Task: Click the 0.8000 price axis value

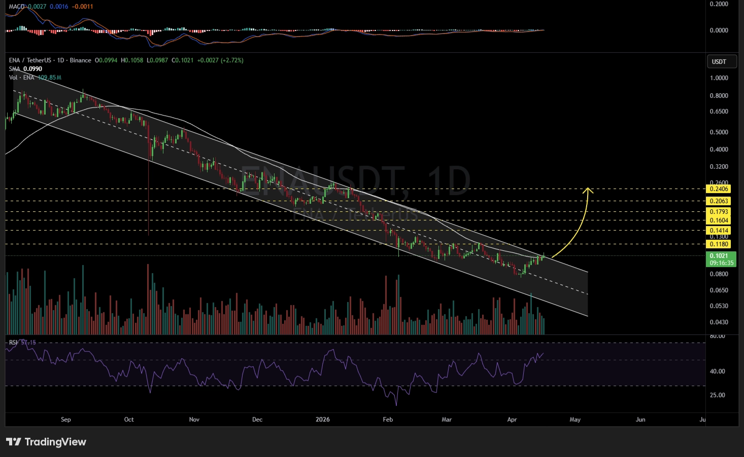Action: pyautogui.click(x=719, y=96)
